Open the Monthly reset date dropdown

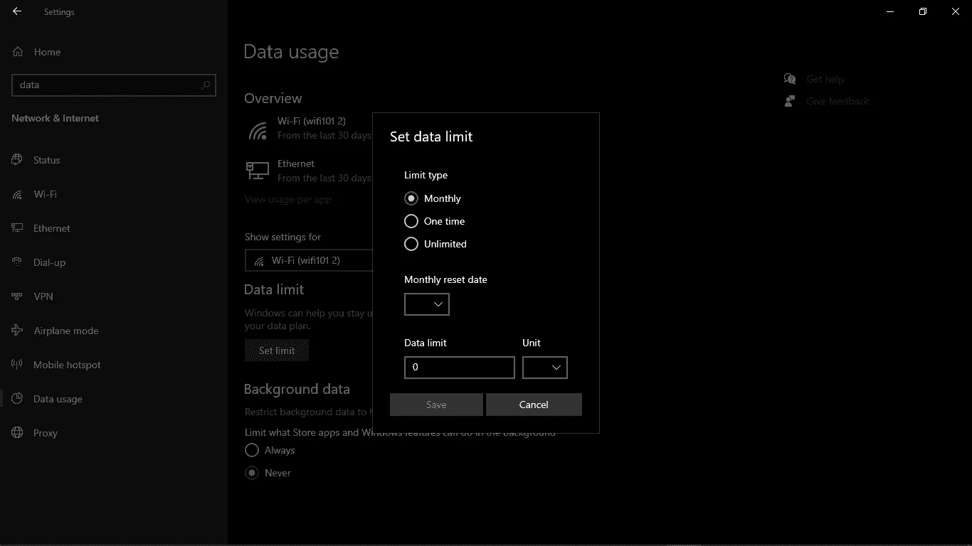(x=427, y=304)
